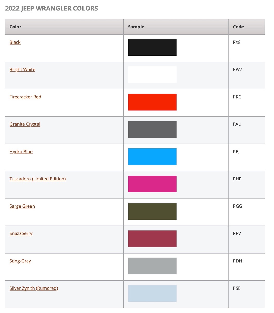The image size is (274, 313).
Task: Select the Sarge Green sample swatch
Action: coord(152,211)
